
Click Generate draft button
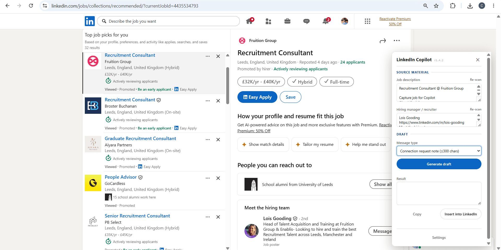click(x=439, y=164)
